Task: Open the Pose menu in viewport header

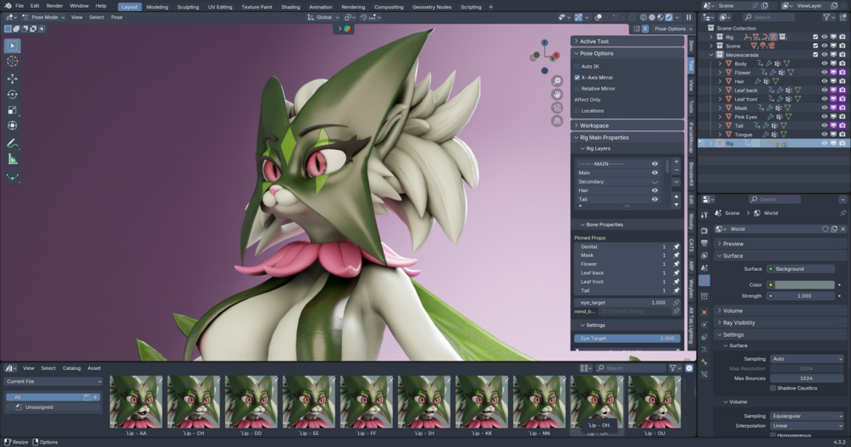Action: [x=117, y=18]
